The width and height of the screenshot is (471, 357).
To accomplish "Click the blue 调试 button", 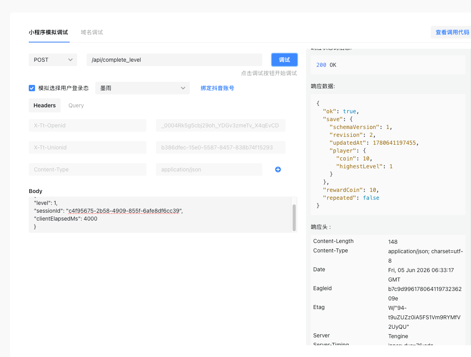I will click(284, 60).
